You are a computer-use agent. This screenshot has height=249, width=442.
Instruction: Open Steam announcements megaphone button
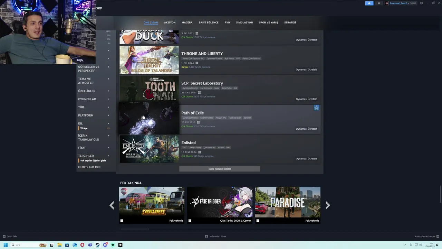(369, 3)
